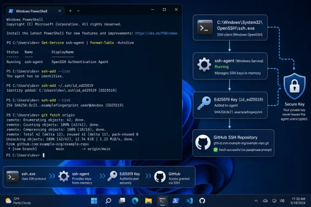Screen dimensions: 311x207
Task: Click the Ed25519 key icon in bottom flow bar
Action: click(112, 176)
